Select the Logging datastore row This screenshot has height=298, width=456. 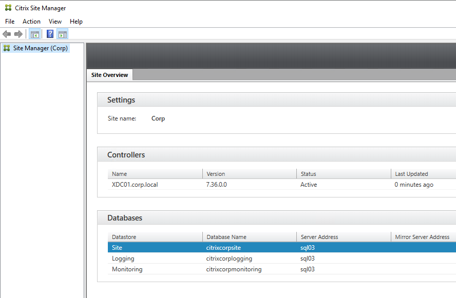[282, 259]
